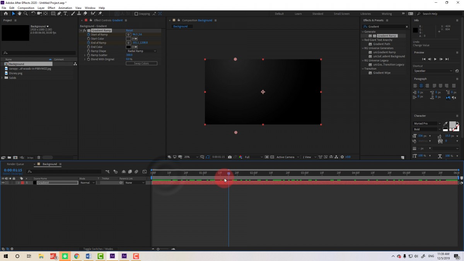Select the Eraser tool

(x=85, y=14)
